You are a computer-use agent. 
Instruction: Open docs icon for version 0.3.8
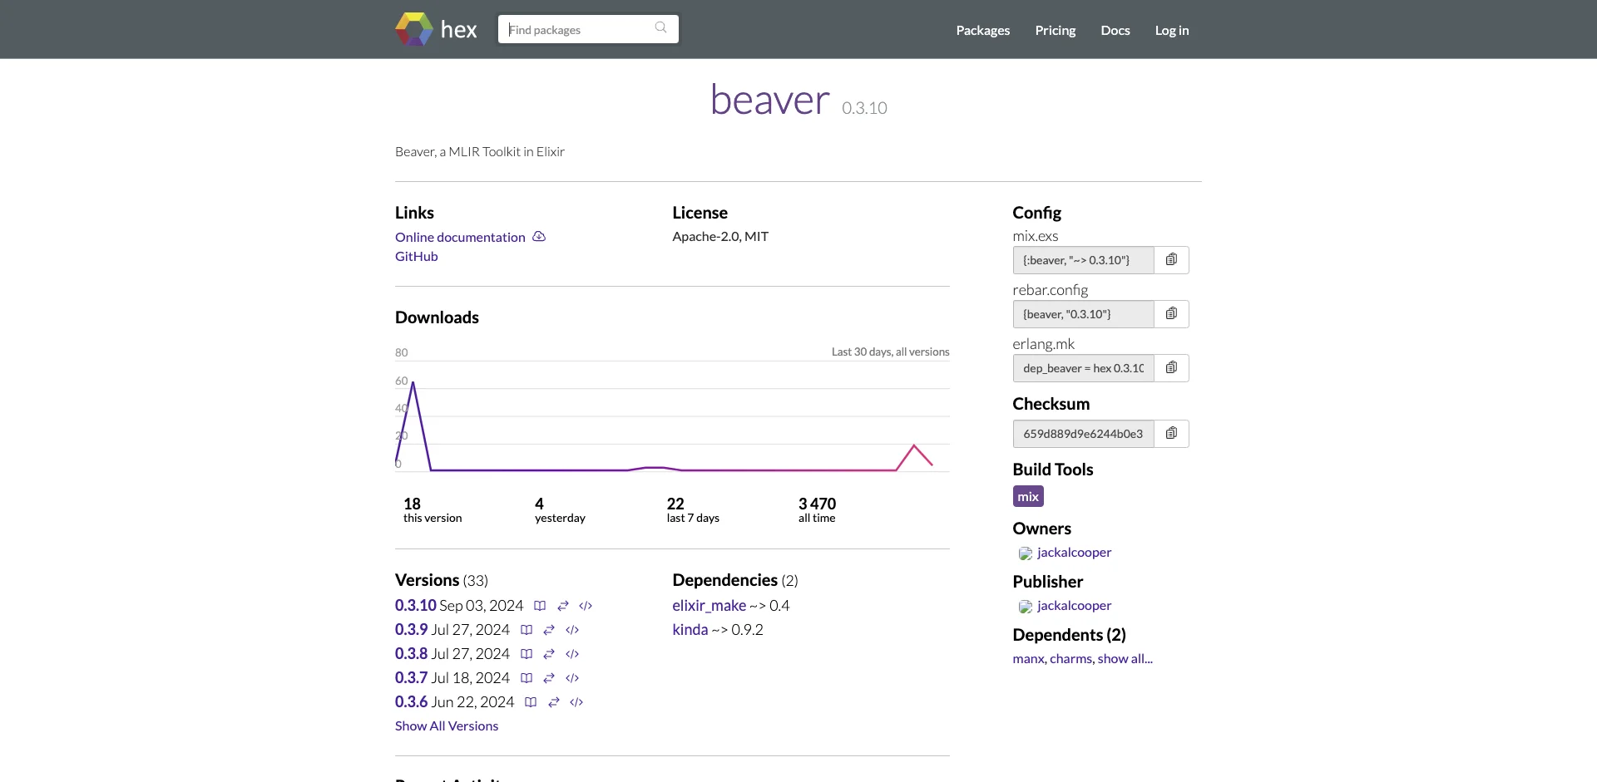click(527, 654)
